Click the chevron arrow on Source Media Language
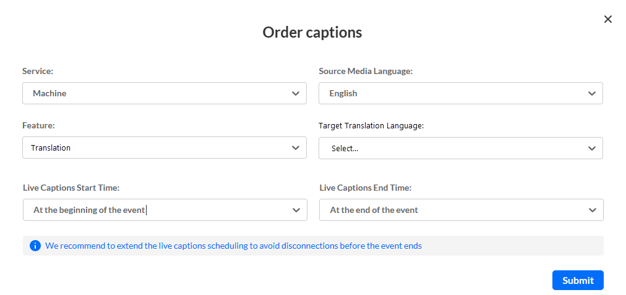 (591, 93)
